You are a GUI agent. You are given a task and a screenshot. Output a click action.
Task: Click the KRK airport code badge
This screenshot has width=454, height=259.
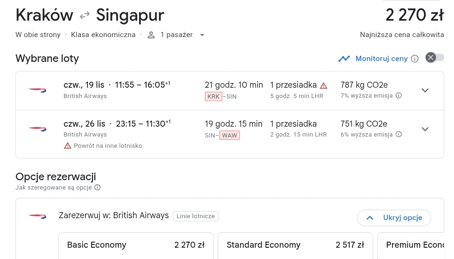(213, 96)
